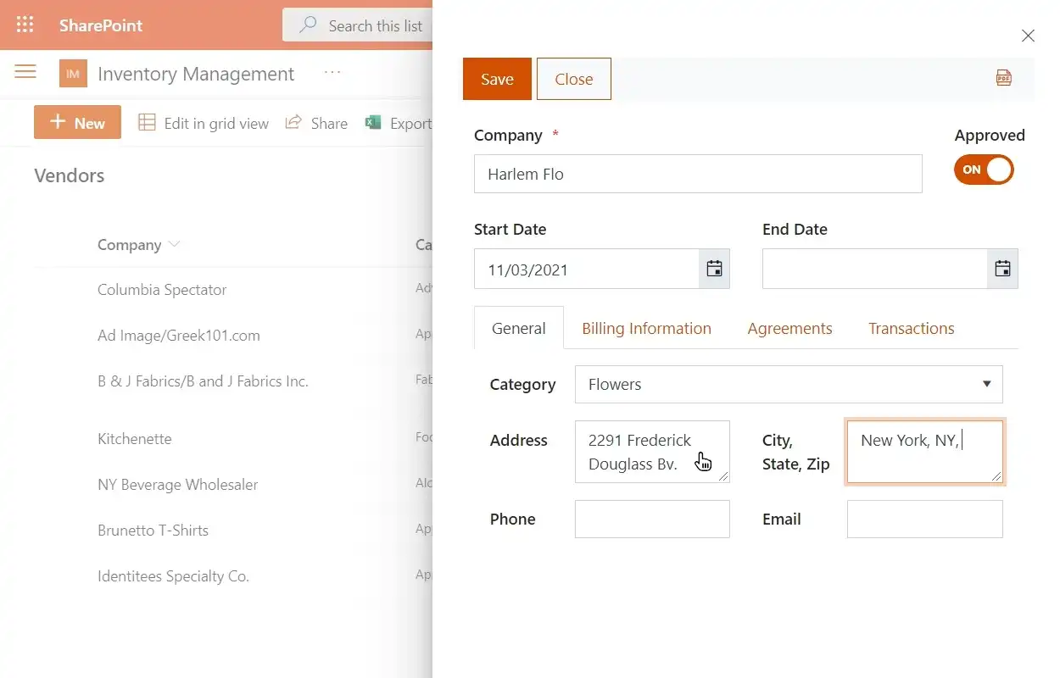Click the Company column header
This screenshot has width=1060, height=678.
[x=130, y=245]
